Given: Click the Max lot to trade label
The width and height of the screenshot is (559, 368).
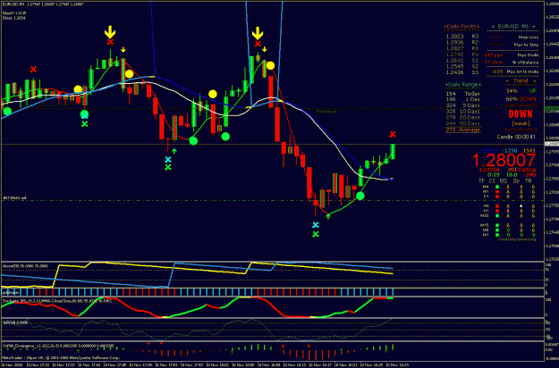Looking at the screenshot, I should point(522,71).
